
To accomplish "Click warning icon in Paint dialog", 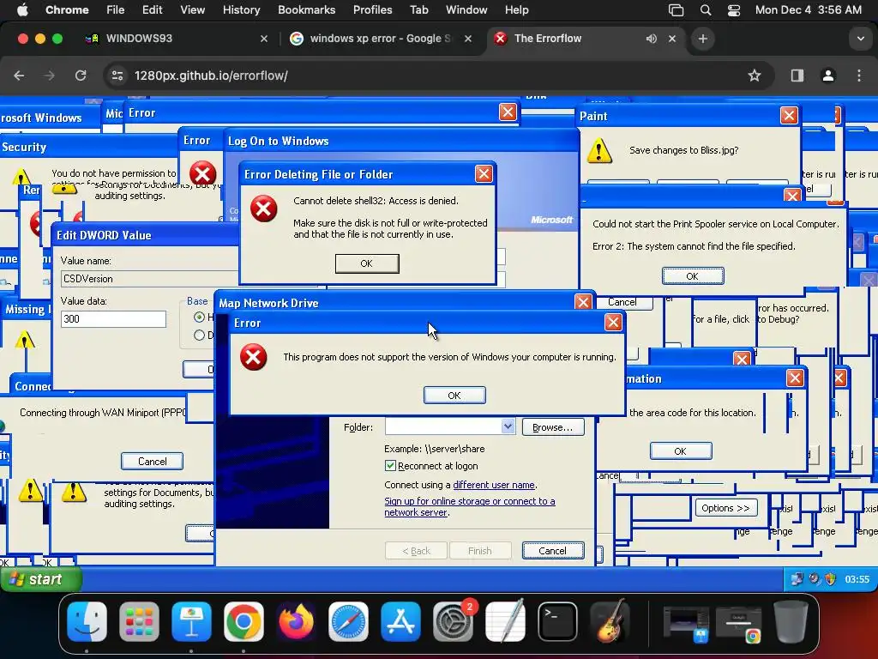I will (x=599, y=151).
